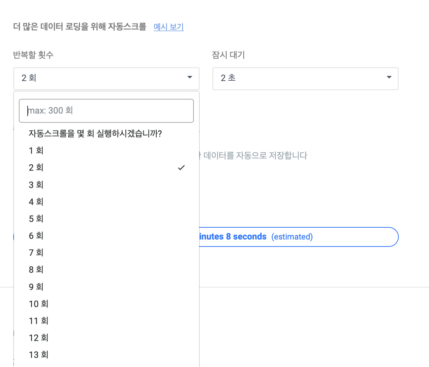Select the 1 회 option
The height and width of the screenshot is (367, 429).
[x=36, y=150]
